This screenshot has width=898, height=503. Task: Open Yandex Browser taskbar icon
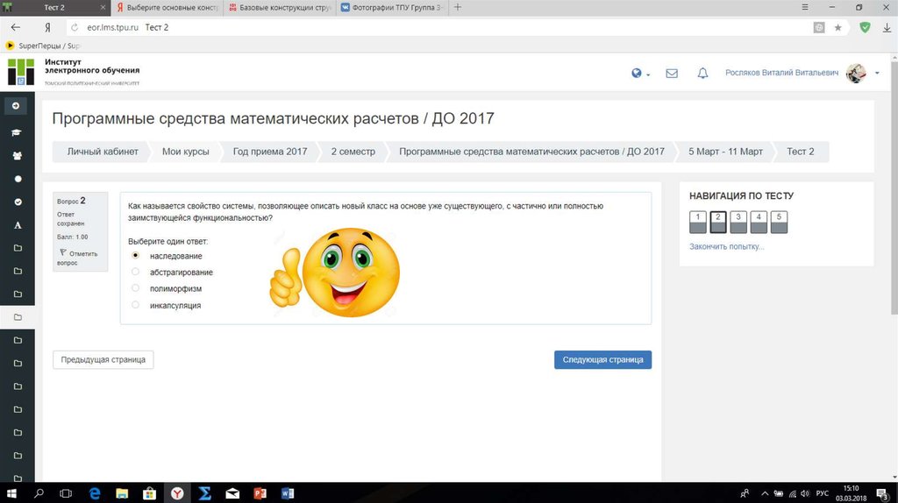[x=177, y=493]
